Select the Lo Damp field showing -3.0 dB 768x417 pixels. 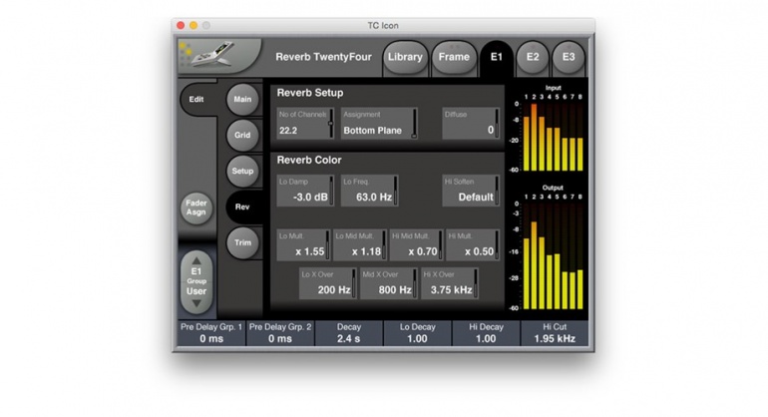click(305, 191)
